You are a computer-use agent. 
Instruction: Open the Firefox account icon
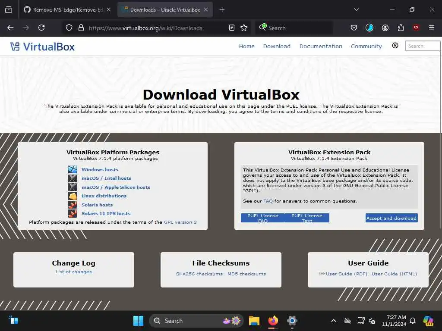(x=385, y=28)
